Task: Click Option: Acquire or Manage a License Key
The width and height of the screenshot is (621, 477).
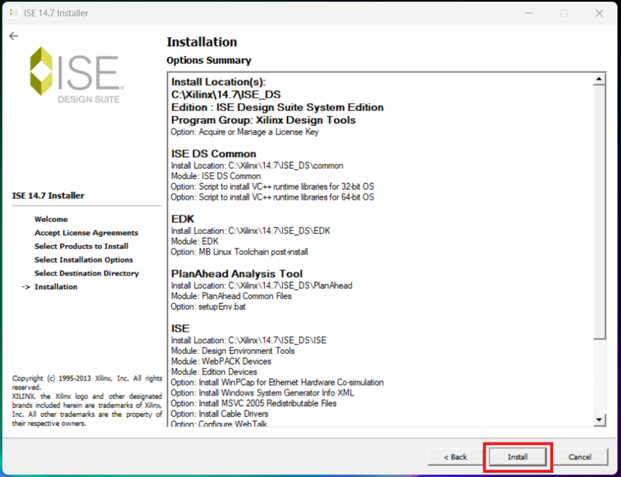Action: [x=244, y=132]
